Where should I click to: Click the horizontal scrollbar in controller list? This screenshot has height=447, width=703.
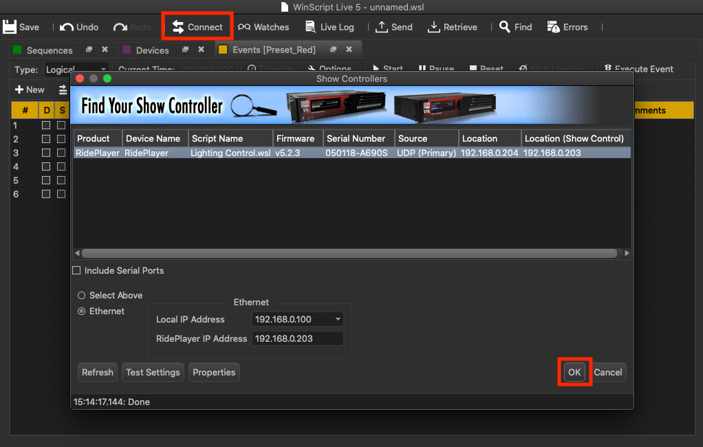click(349, 253)
